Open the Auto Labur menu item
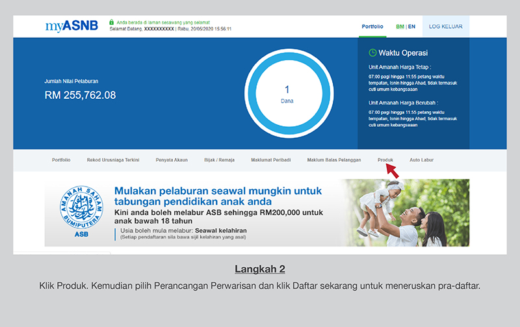Viewport: 520px width, 327px height. [x=421, y=160]
